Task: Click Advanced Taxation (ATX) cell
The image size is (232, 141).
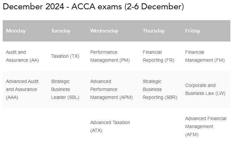Action: coord(110,126)
